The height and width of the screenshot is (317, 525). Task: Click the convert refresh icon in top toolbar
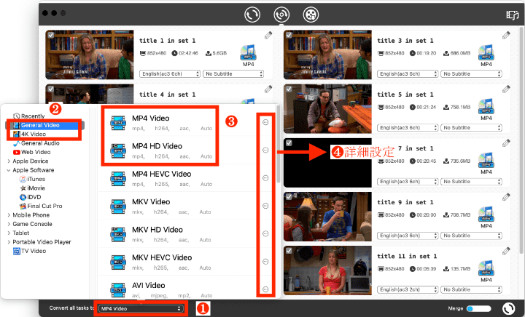coord(252,15)
